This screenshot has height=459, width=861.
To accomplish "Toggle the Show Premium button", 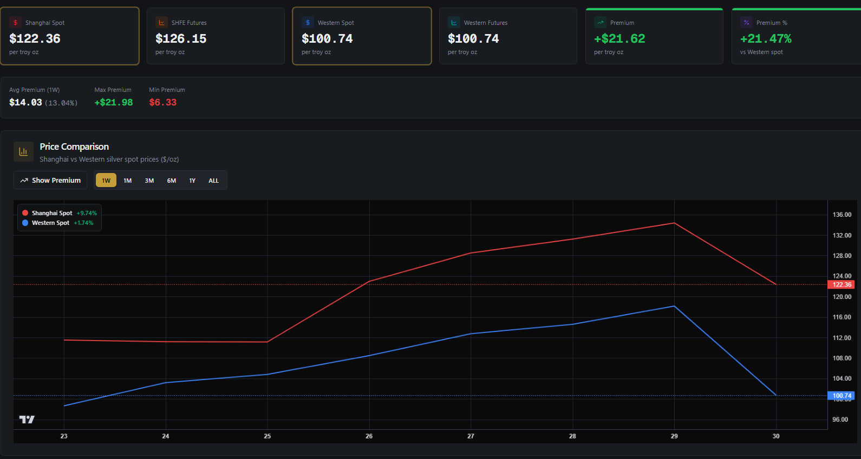I will pos(50,181).
